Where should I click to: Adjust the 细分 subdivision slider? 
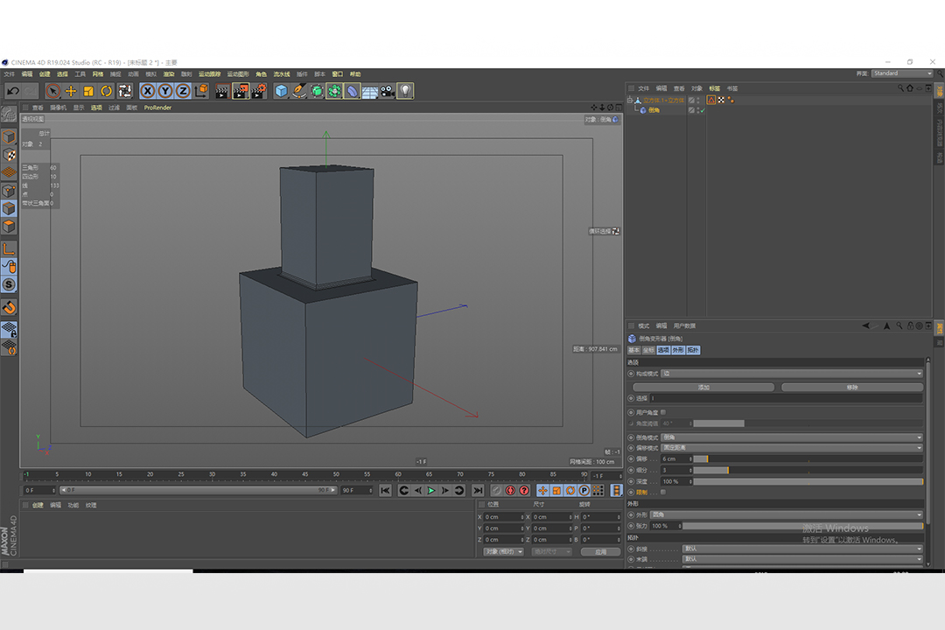[x=808, y=470]
